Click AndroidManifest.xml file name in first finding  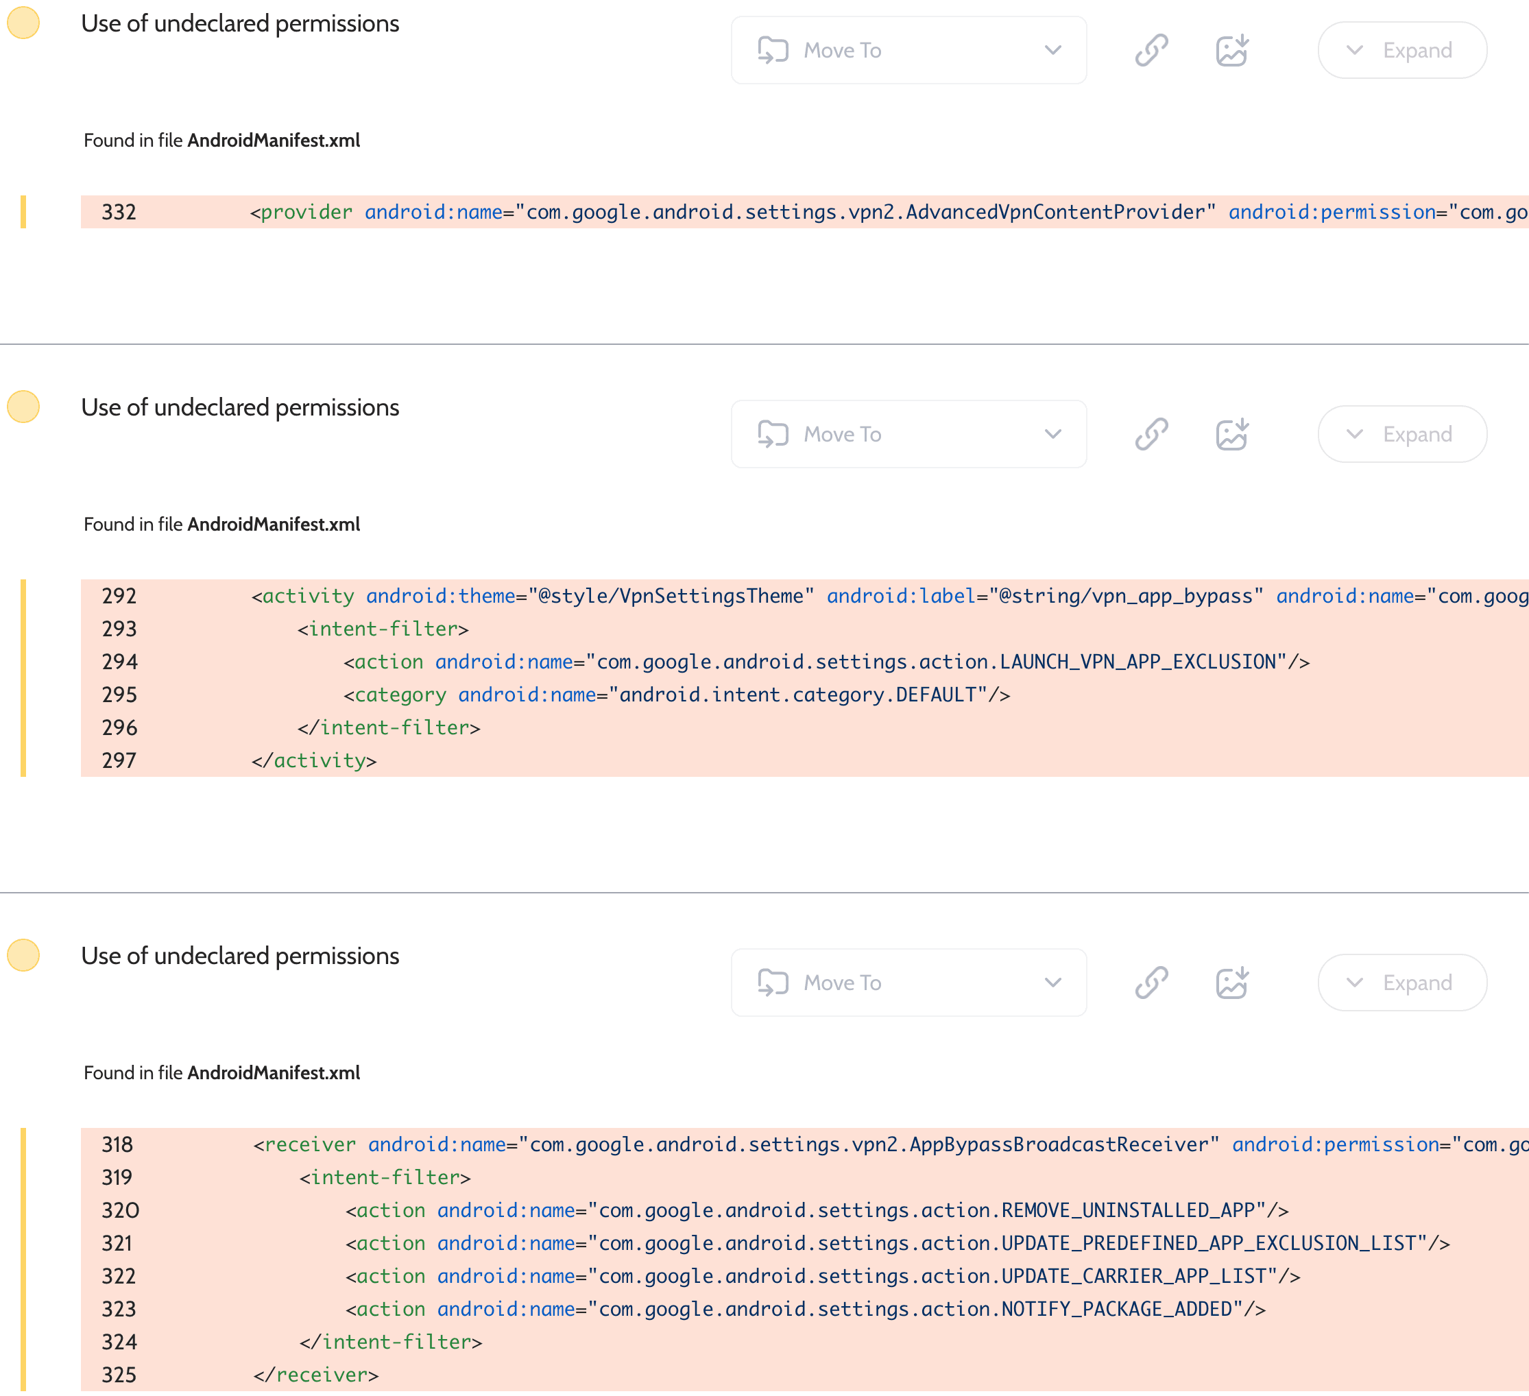point(273,141)
